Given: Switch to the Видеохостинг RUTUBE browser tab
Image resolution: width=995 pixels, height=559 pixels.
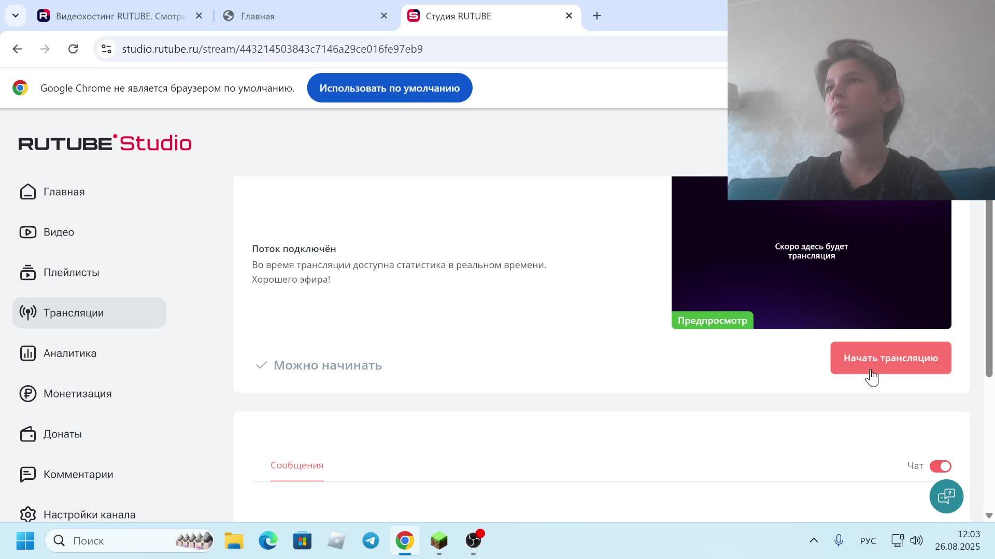Looking at the screenshot, I should coord(119,16).
